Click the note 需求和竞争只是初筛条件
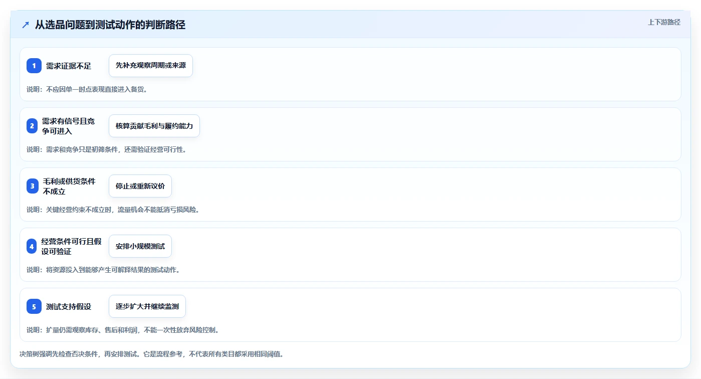The height and width of the screenshot is (379, 701). (83, 149)
